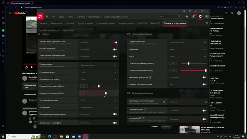Image resolution: width=247 pixels, height=139 pixels.
Task: Like the YouTube comment with thumbs up
Action: [30, 119]
